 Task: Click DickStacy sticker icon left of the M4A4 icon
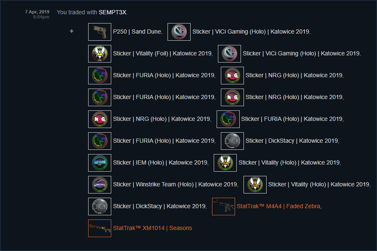pyautogui.click(x=99, y=207)
